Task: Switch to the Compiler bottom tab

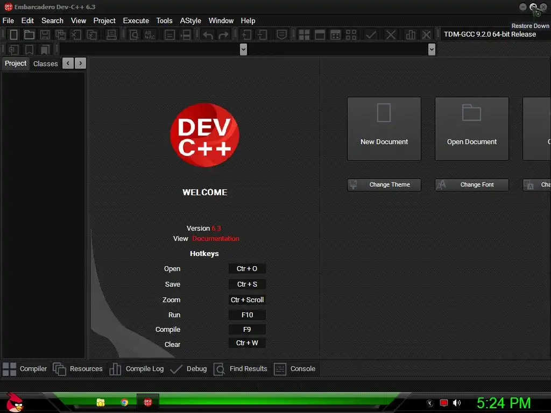Action: [25, 369]
